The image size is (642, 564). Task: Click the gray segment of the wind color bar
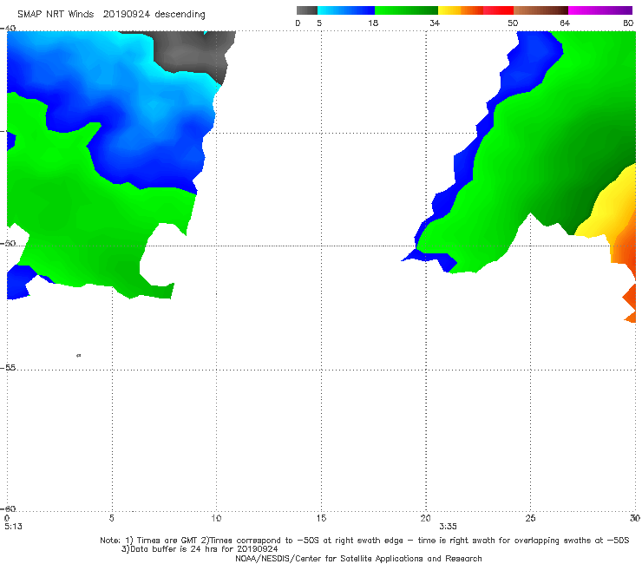point(306,10)
